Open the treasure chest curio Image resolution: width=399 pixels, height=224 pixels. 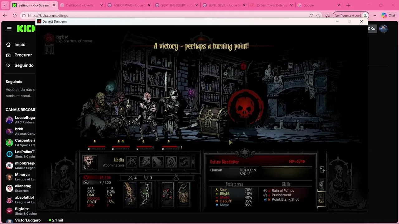click(213, 121)
